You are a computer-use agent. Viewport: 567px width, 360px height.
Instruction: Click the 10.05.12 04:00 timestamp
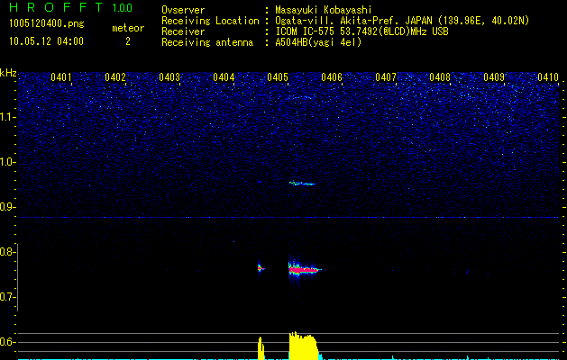point(45,41)
